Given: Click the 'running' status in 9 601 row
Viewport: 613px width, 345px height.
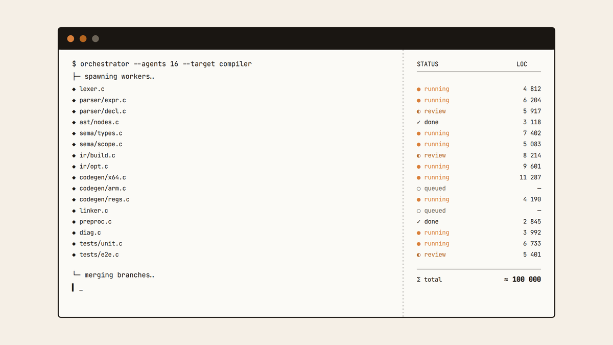Looking at the screenshot, I should (437, 167).
